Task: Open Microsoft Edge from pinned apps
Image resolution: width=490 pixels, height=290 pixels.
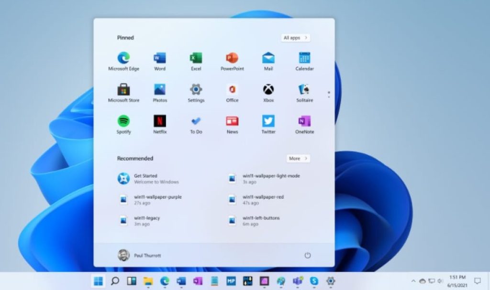Action: (x=123, y=62)
